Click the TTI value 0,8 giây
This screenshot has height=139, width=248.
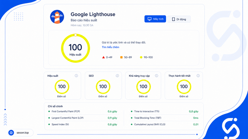click(x=193, y=112)
